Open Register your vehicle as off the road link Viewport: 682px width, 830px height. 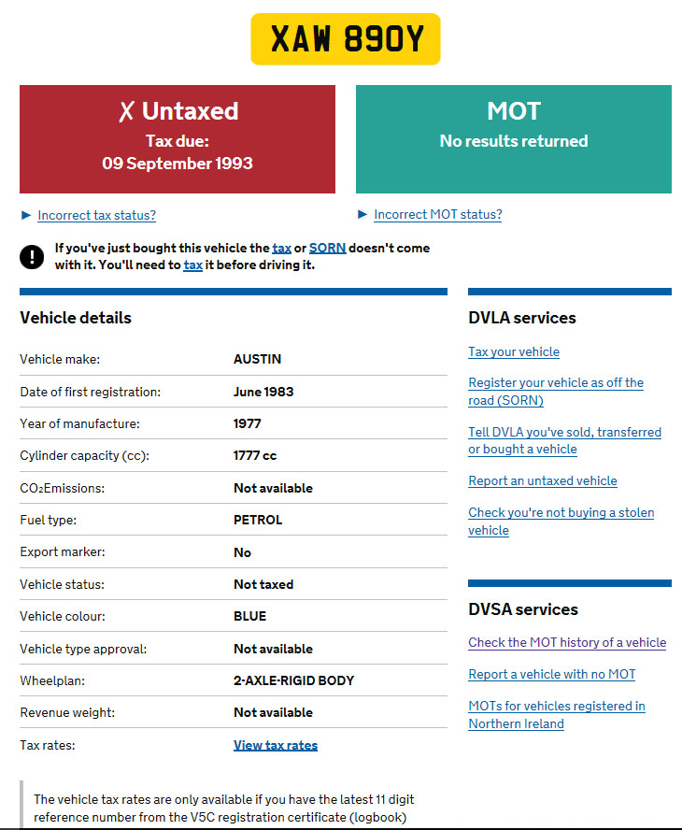(x=556, y=392)
